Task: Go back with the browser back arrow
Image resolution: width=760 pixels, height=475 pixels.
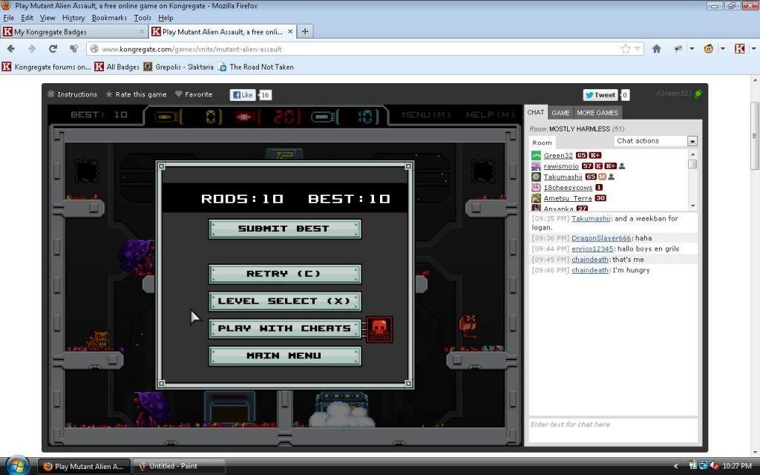Action: coord(10,49)
